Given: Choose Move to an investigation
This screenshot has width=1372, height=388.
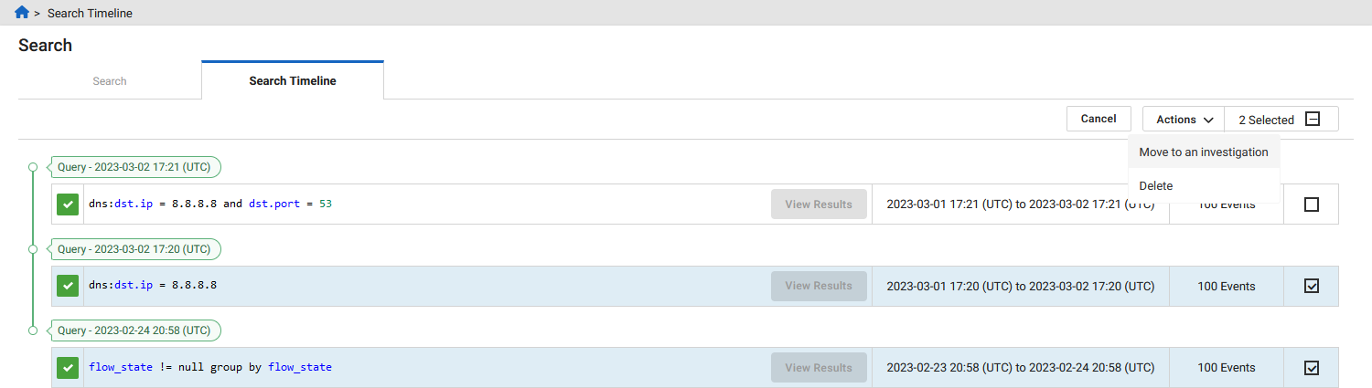Looking at the screenshot, I should coord(1204,152).
